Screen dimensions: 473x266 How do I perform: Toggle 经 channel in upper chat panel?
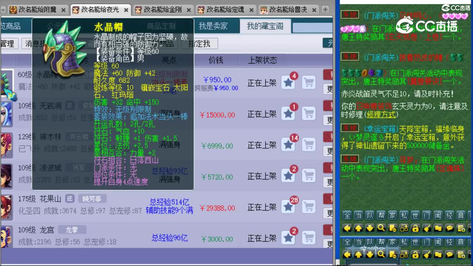click(x=450, y=215)
